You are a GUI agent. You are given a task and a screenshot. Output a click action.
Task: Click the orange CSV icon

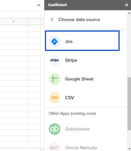coord(55,98)
